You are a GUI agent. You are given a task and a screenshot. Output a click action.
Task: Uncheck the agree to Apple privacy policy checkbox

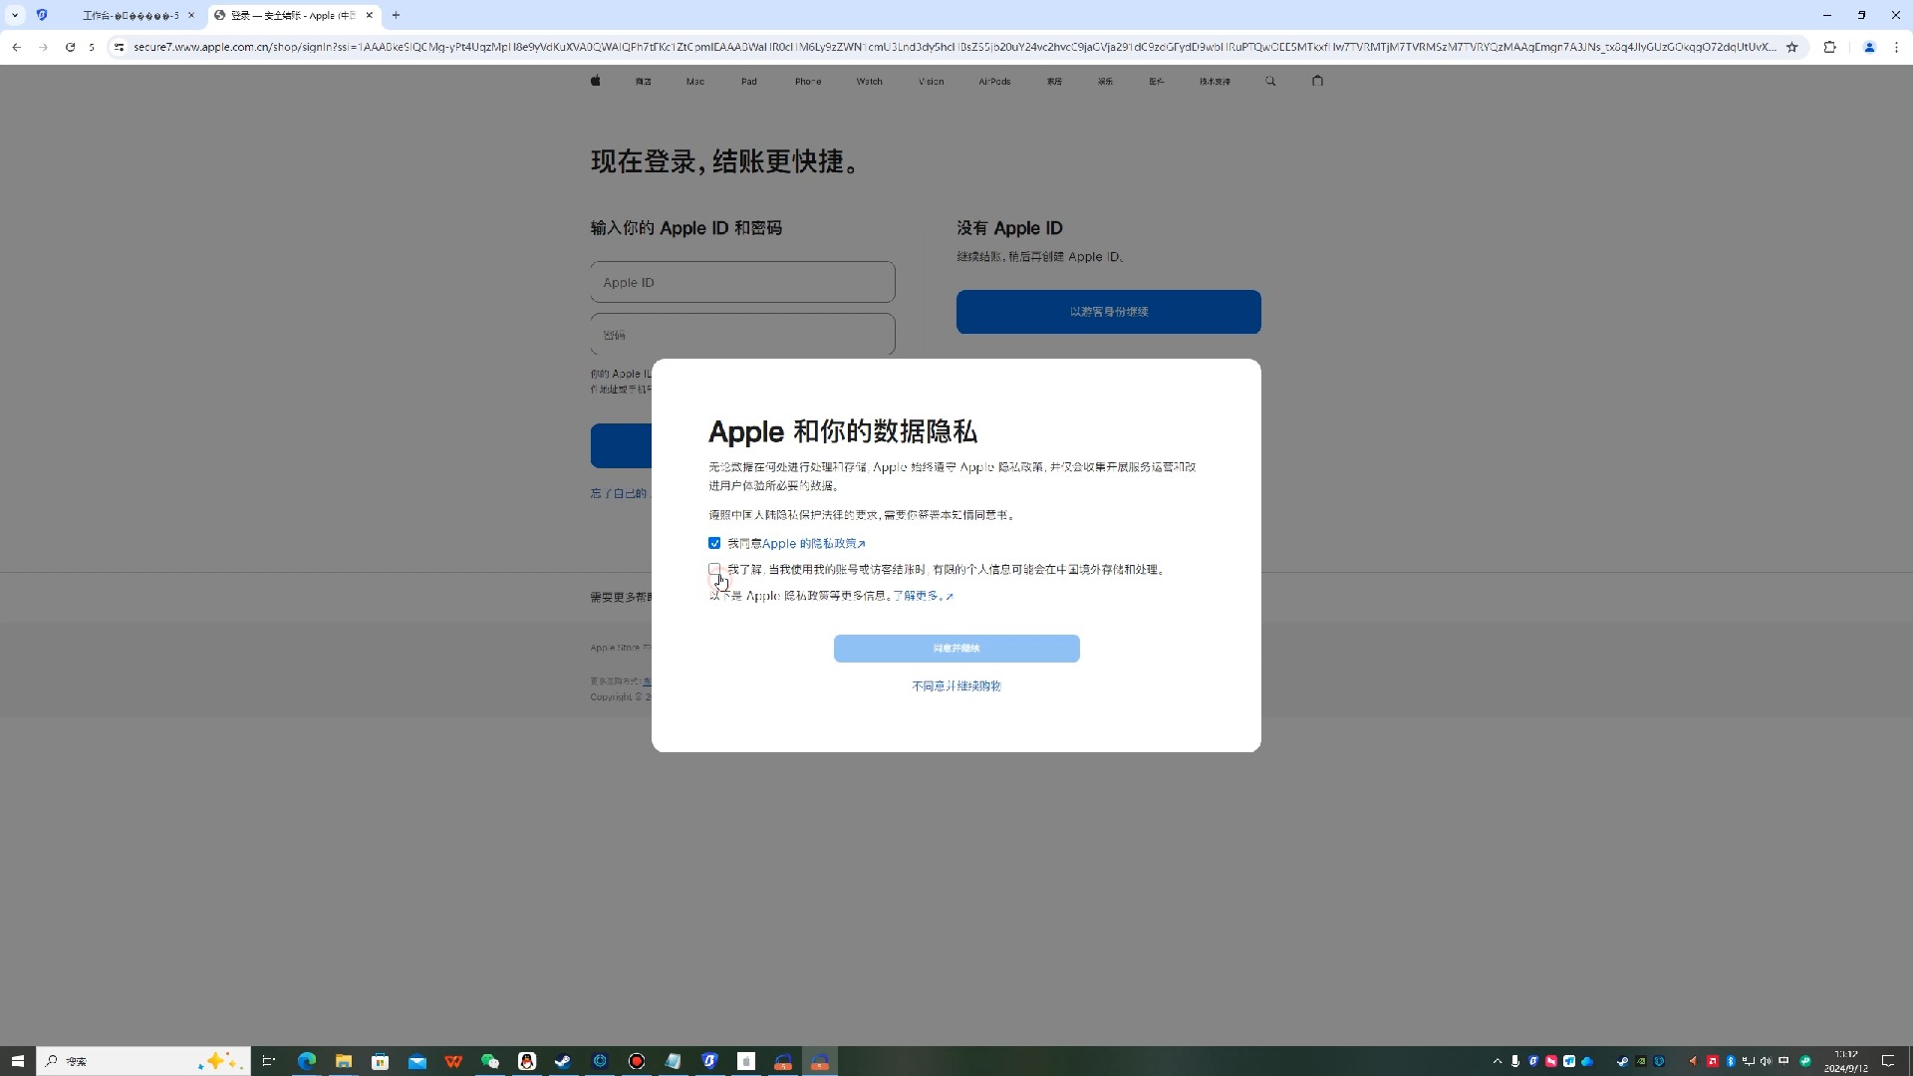pyautogui.click(x=714, y=543)
